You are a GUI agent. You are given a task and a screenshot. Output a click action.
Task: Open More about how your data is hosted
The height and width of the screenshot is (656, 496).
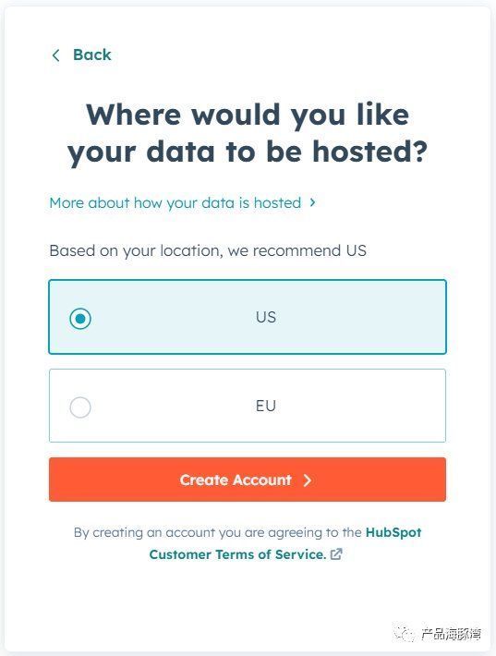[175, 203]
